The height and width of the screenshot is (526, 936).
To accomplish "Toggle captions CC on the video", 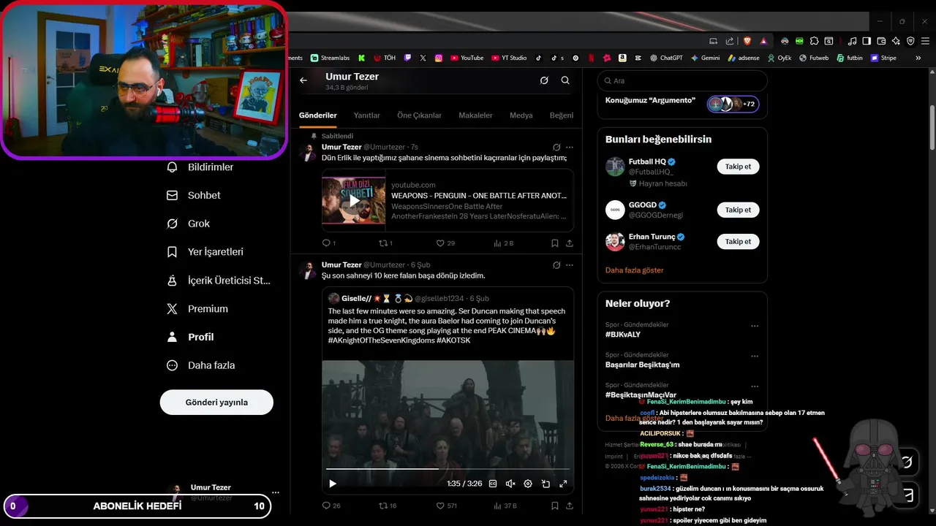I will (x=493, y=484).
